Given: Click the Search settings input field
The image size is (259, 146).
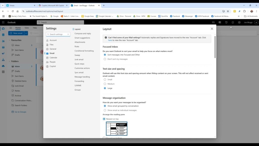Looking at the screenshot, I should [58, 34].
